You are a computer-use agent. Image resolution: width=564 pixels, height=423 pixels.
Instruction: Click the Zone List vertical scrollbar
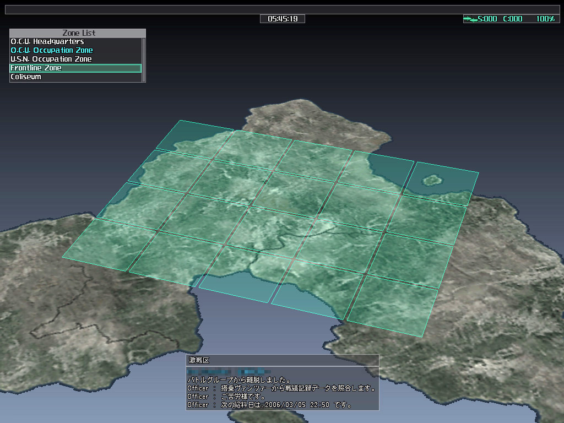[144, 59]
